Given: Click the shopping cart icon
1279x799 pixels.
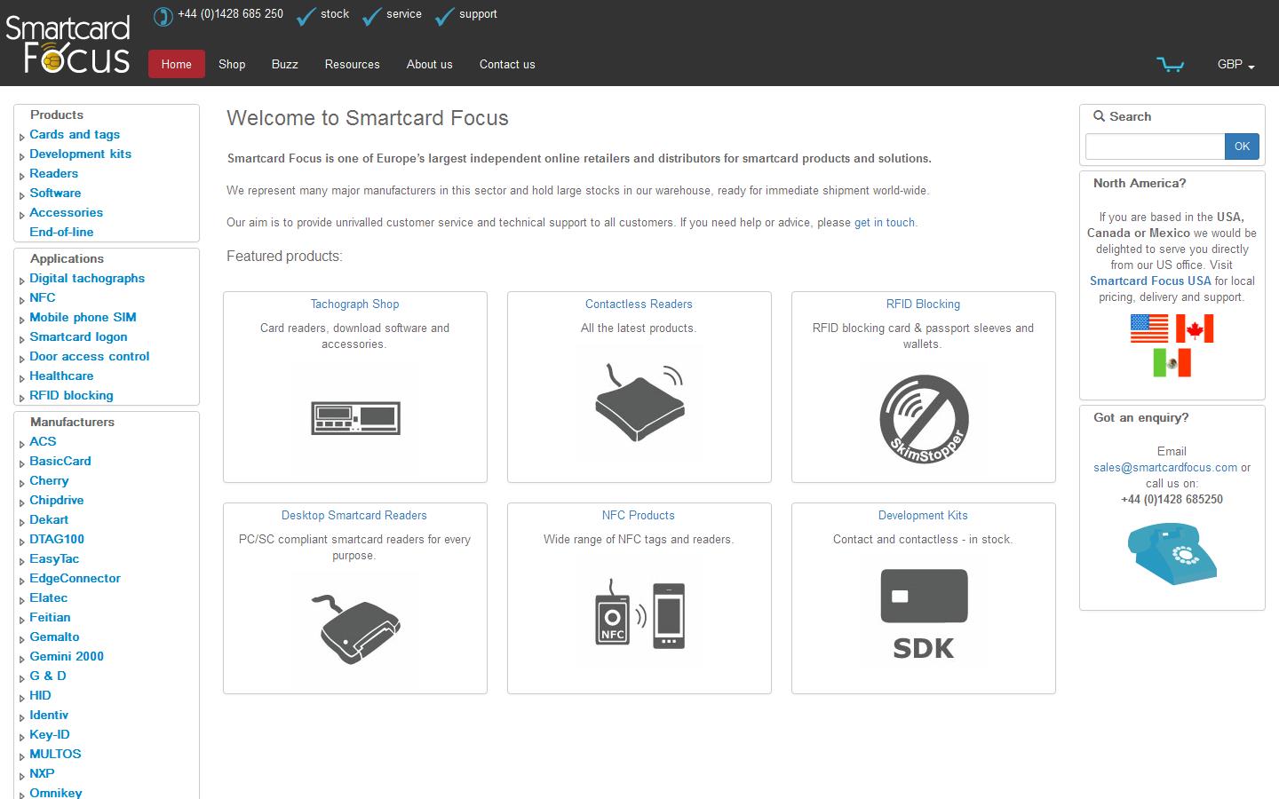Looking at the screenshot, I should 1171,63.
